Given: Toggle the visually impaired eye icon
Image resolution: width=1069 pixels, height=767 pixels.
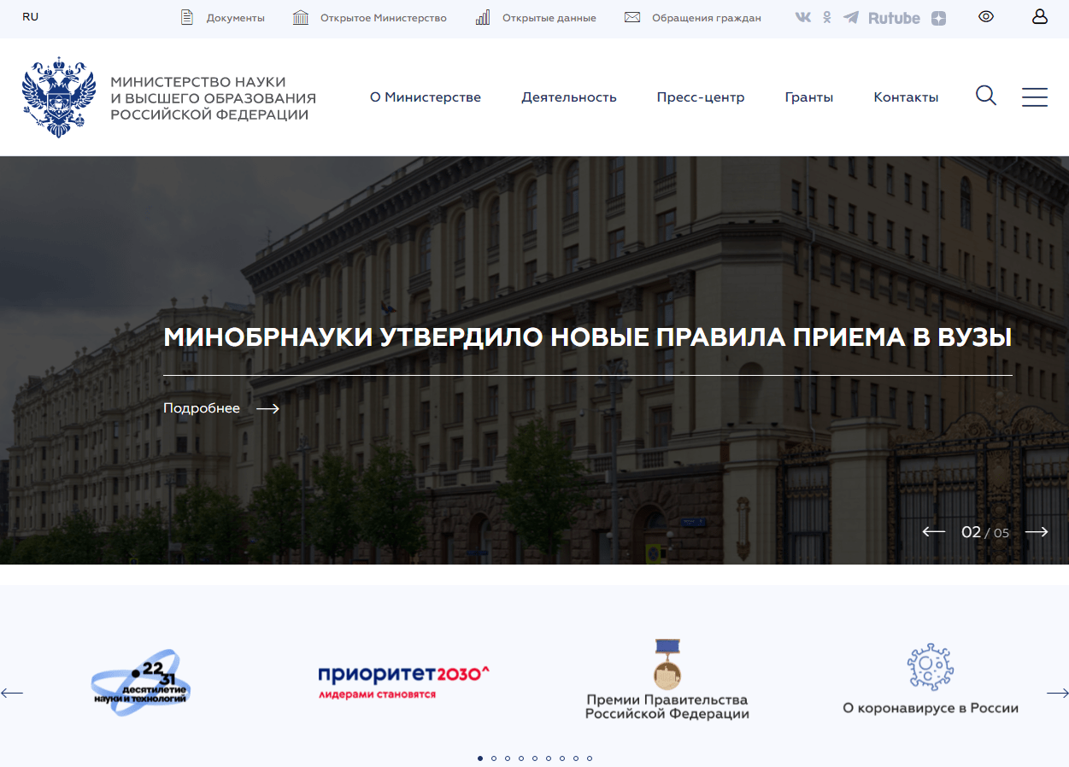Looking at the screenshot, I should [986, 16].
